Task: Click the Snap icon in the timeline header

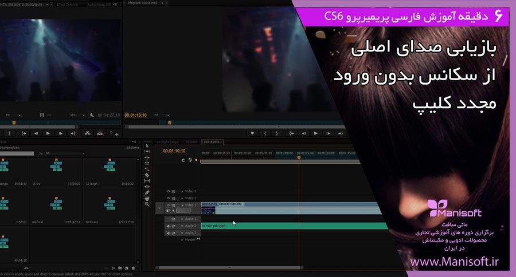Action: pyautogui.click(x=183, y=160)
